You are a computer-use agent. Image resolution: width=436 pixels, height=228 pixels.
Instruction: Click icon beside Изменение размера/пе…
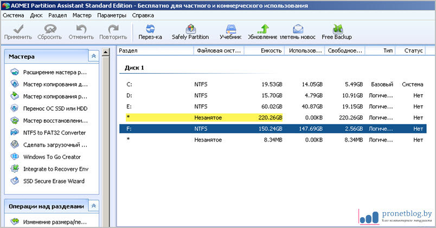(x=15, y=221)
